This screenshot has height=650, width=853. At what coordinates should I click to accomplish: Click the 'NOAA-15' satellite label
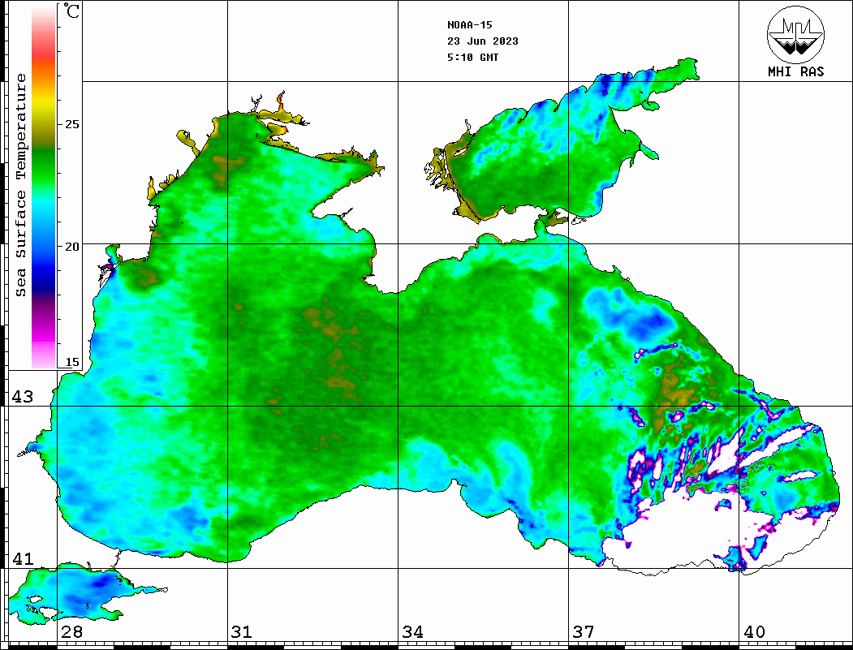coord(469,25)
